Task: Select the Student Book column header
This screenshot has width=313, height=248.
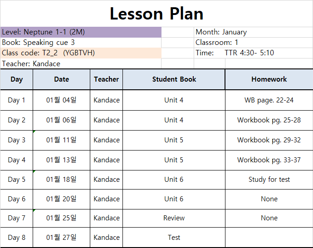Action: (x=174, y=79)
